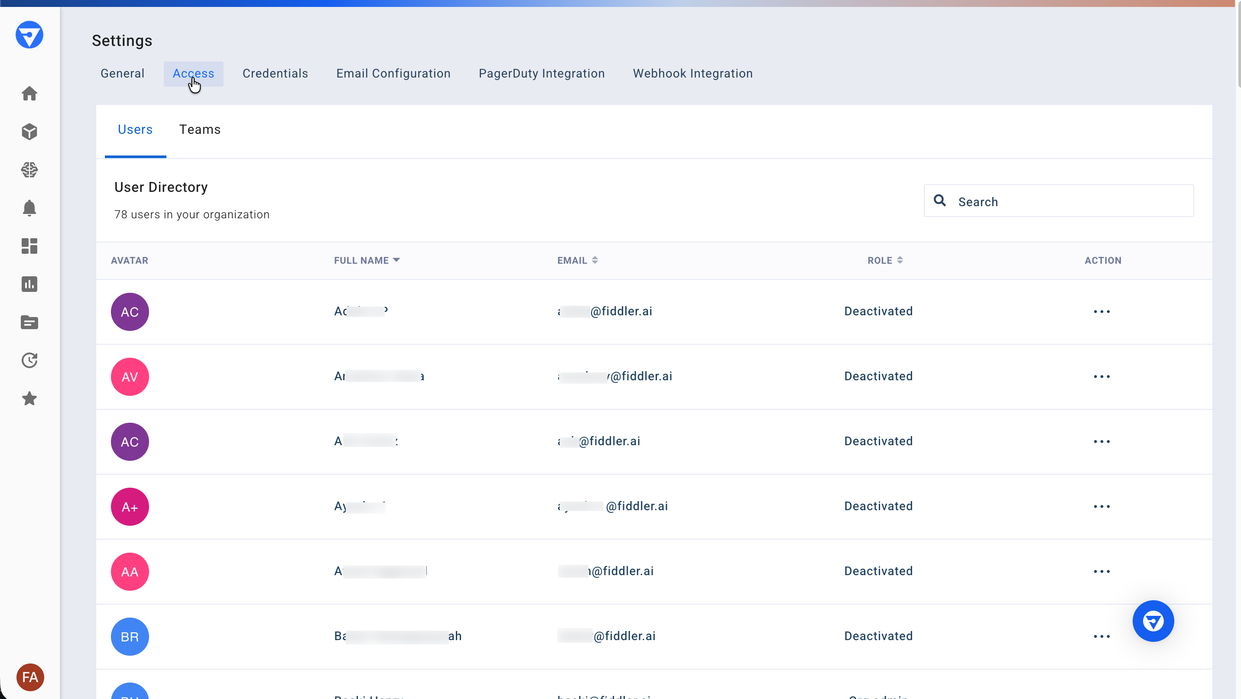
Task: Open the Files folder icon in sidebar
Action: pyautogui.click(x=29, y=323)
